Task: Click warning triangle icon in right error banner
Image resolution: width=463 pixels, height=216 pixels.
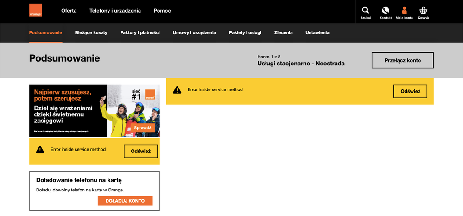Action: click(x=177, y=90)
